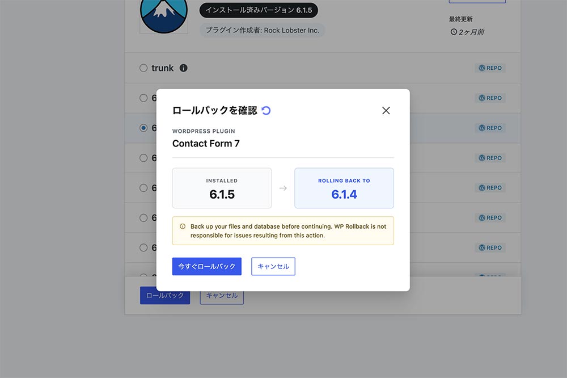Click the インストール済みバージョン 6.1.5 badge
The height and width of the screenshot is (378, 567).
[259, 10]
